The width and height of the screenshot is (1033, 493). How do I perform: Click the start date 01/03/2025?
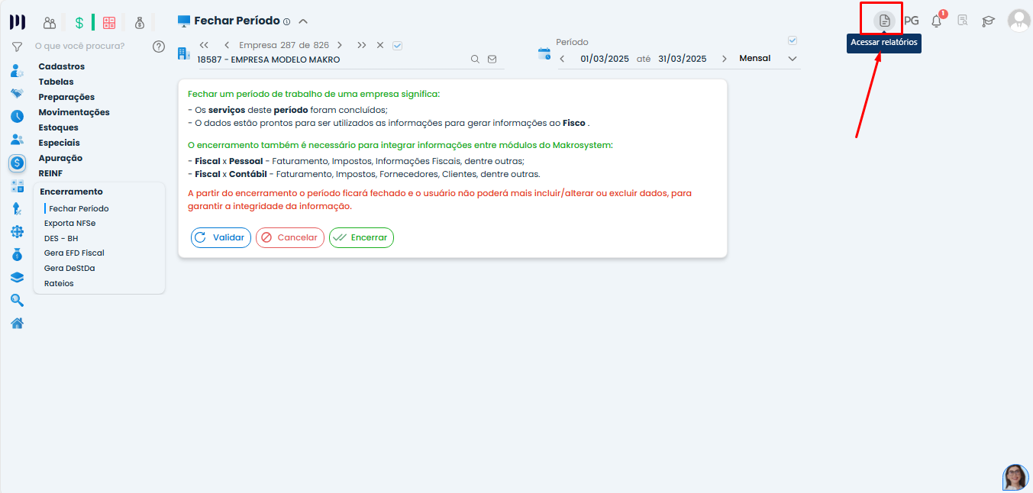pyautogui.click(x=605, y=59)
